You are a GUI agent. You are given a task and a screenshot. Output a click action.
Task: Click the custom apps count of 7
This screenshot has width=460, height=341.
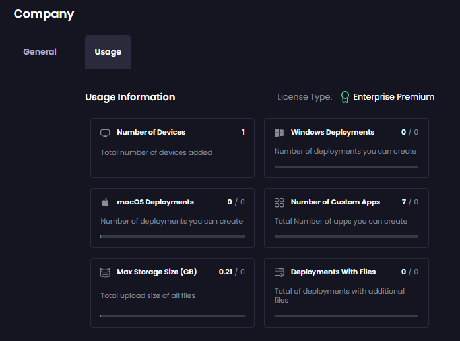coord(403,202)
